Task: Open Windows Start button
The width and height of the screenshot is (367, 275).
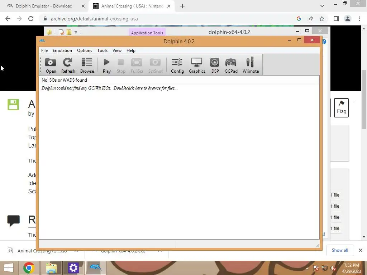Action: [x=9, y=268]
